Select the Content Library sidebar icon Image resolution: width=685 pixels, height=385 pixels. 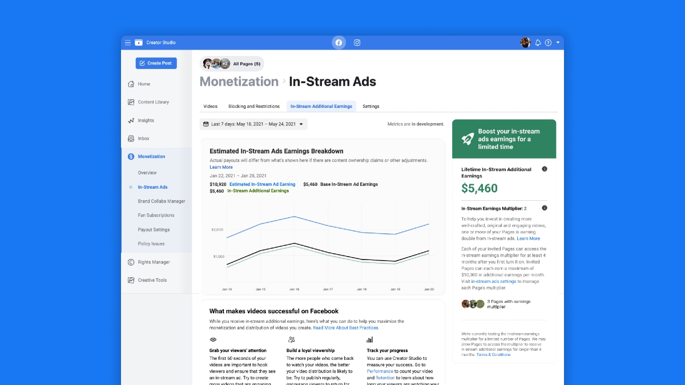pos(132,102)
